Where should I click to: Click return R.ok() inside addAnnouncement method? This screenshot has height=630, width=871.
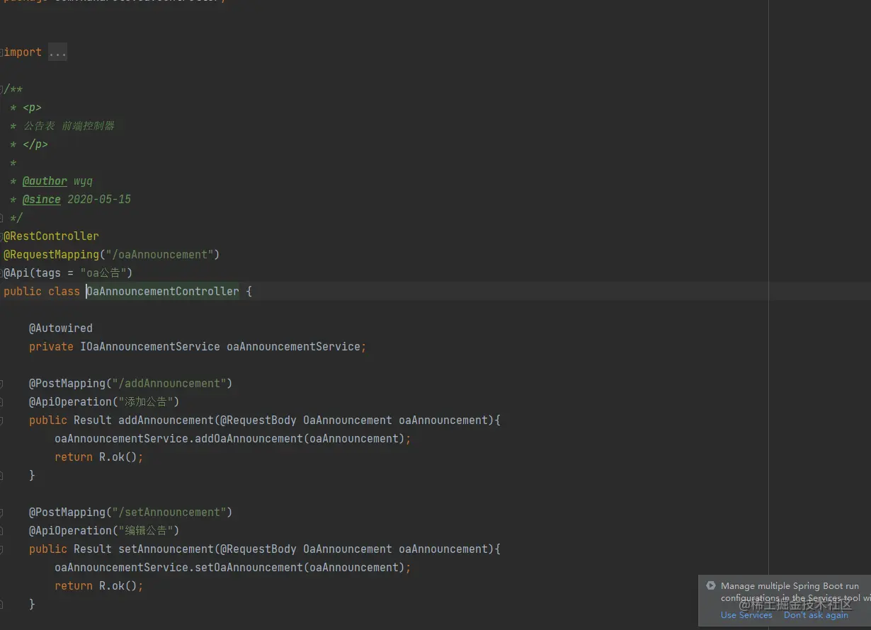[99, 457]
